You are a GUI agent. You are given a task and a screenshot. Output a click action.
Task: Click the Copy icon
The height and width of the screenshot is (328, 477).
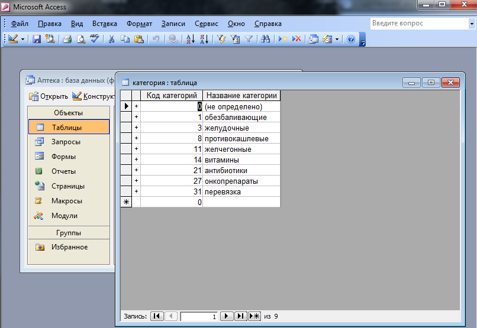click(x=125, y=39)
